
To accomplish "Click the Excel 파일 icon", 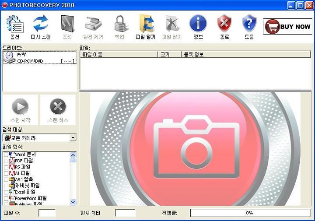I will coord(12,192).
